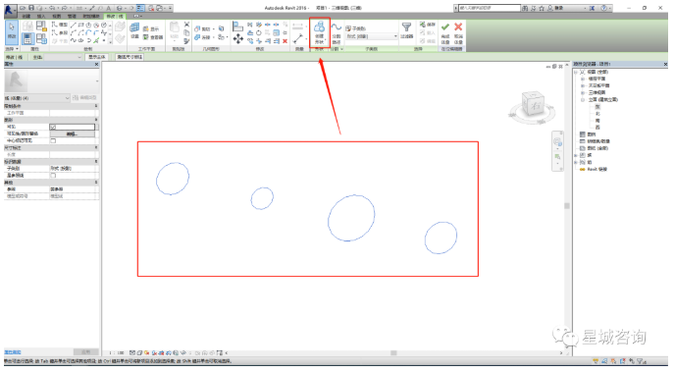Expand the Ceiling Plans node in project browser

click(x=582, y=85)
